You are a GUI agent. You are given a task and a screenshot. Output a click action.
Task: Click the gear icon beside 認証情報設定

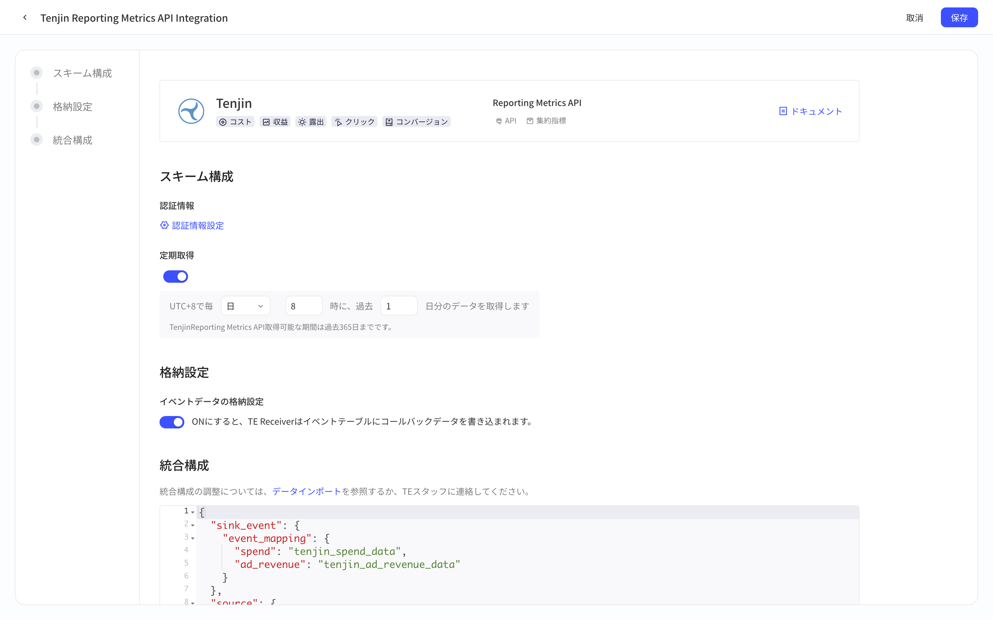click(164, 225)
